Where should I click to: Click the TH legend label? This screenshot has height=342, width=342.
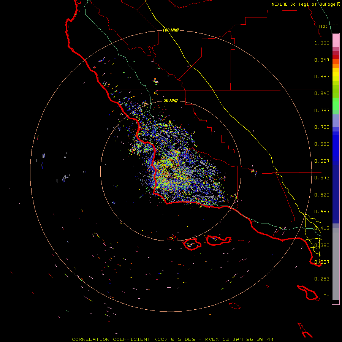326,296
